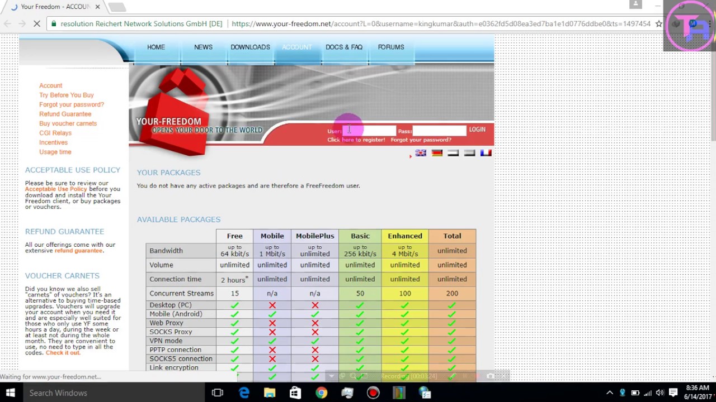Open the CGI Relays sidebar link
Viewport: 716px width, 402px height.
pos(55,133)
